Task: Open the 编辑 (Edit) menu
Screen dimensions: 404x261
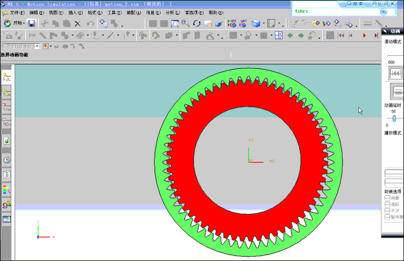Action: 37,13
